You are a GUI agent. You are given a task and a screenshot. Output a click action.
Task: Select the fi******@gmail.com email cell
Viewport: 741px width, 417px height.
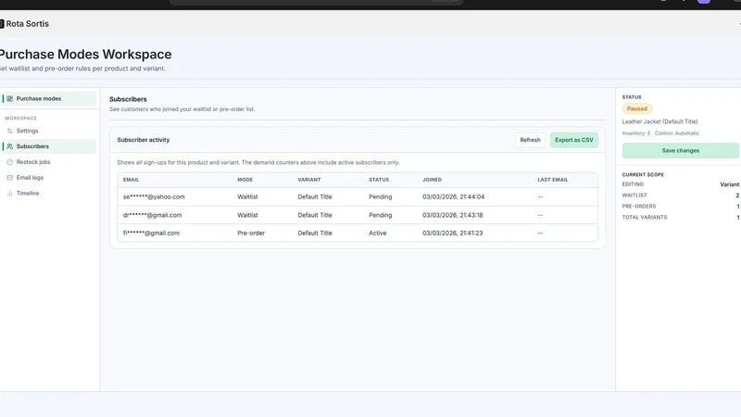[151, 234]
